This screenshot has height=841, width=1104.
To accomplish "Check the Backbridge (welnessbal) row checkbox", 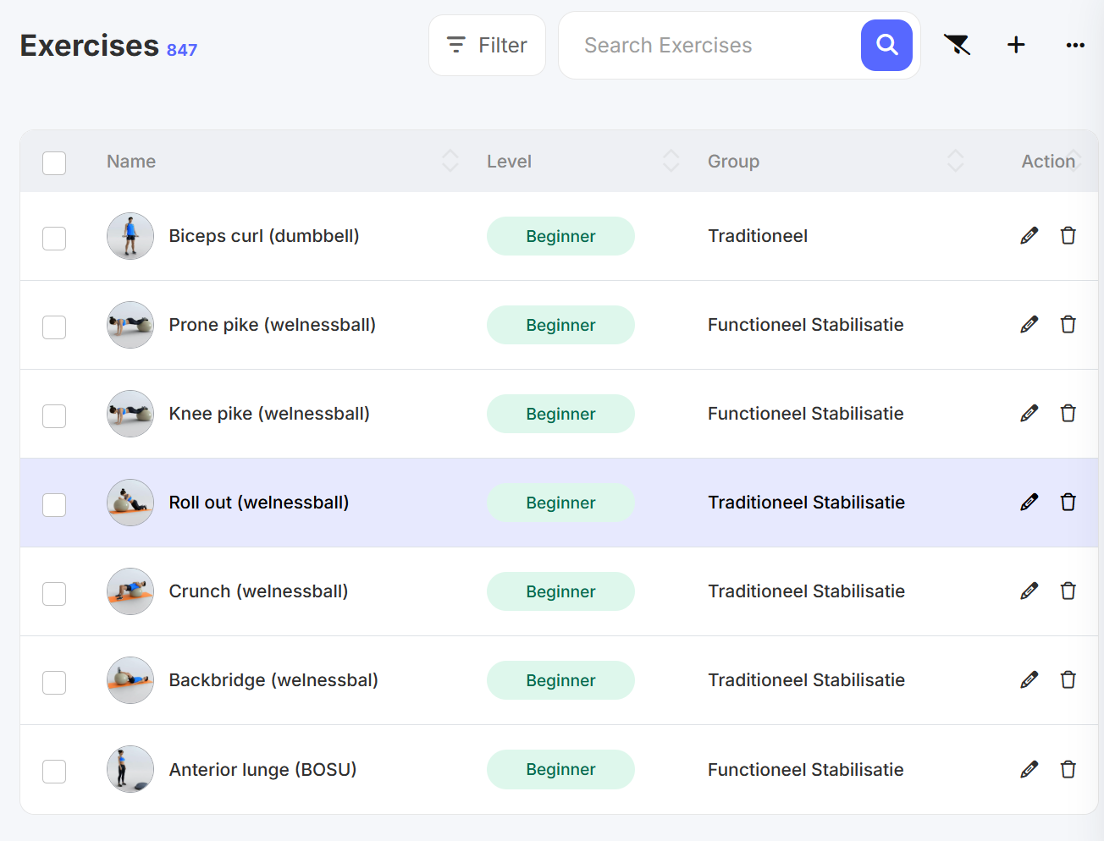I will pyautogui.click(x=54, y=683).
